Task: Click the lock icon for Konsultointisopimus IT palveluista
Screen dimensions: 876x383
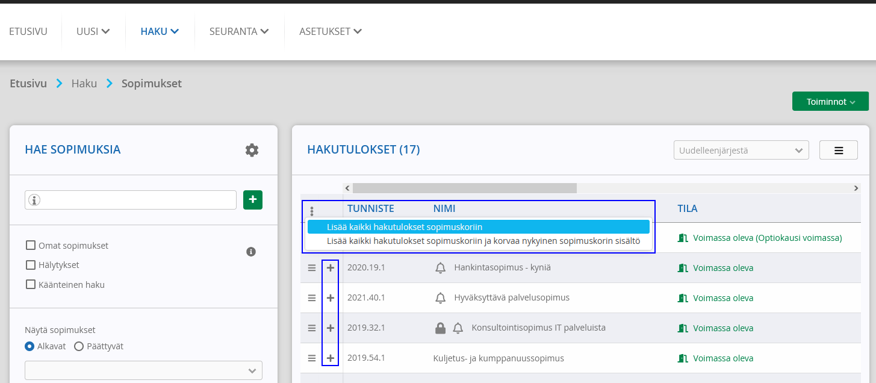Action: click(440, 328)
